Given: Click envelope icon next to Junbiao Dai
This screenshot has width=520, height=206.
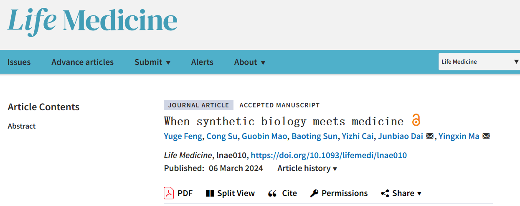Looking at the screenshot, I should (x=429, y=136).
